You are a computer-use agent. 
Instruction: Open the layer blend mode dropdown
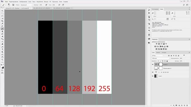tap(161, 58)
